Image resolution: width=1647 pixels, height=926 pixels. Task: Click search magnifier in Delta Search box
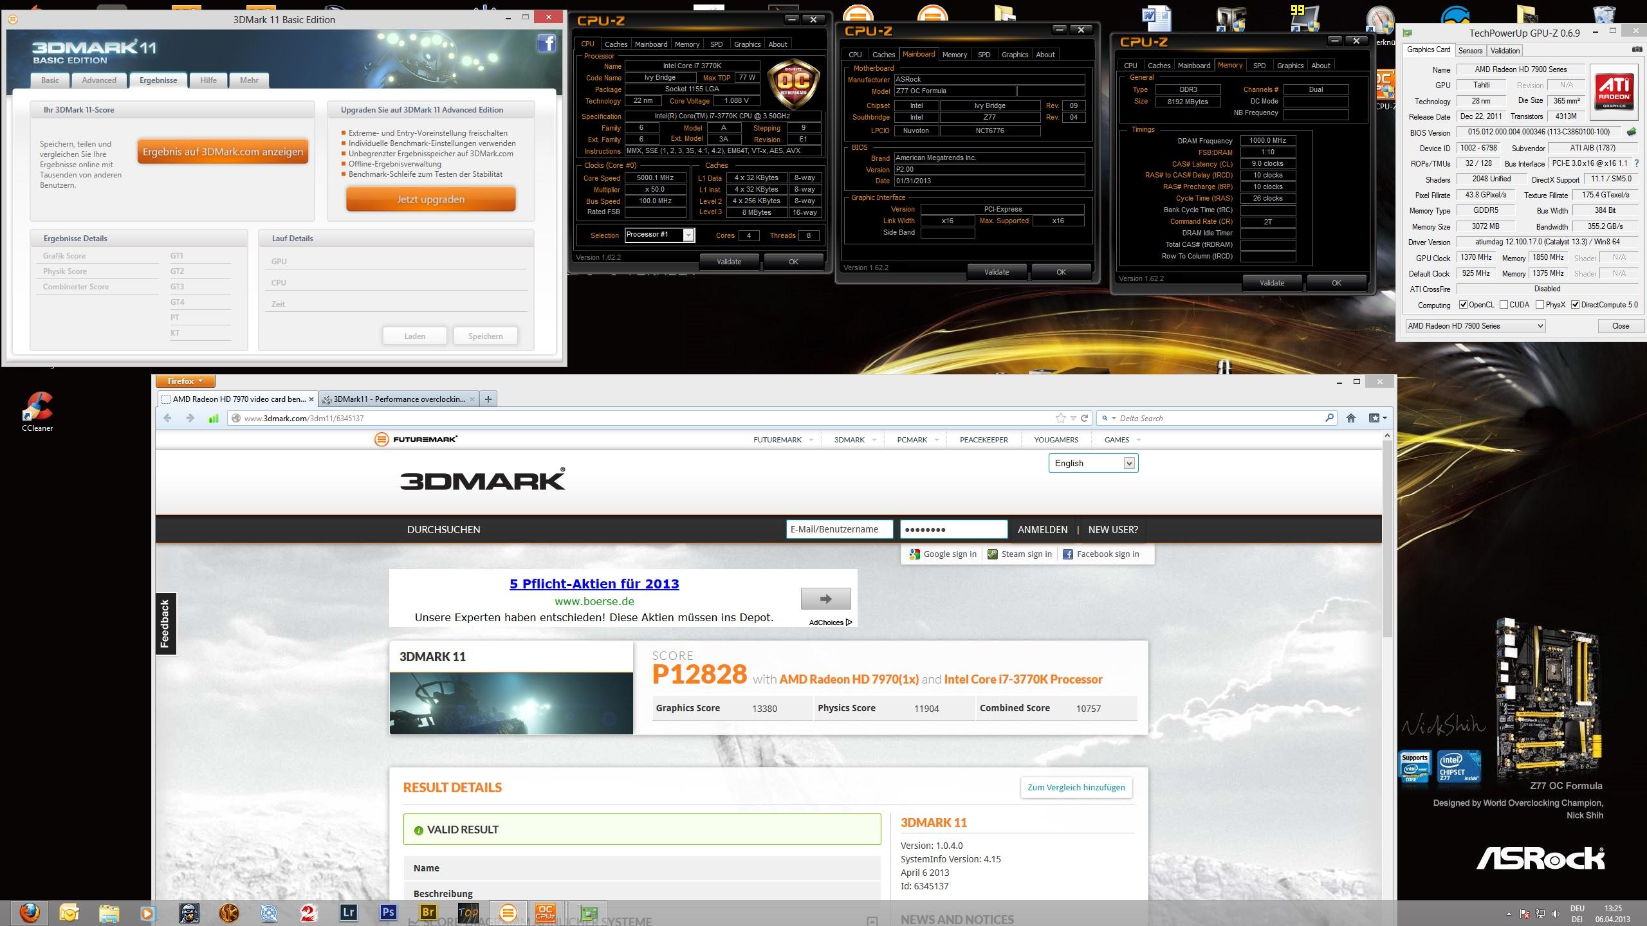pyautogui.click(x=1329, y=418)
